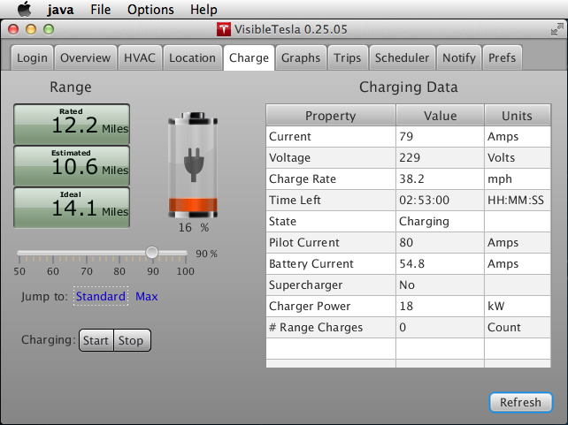568x425 pixels.
Task: Open the Help menu
Action: (x=203, y=10)
